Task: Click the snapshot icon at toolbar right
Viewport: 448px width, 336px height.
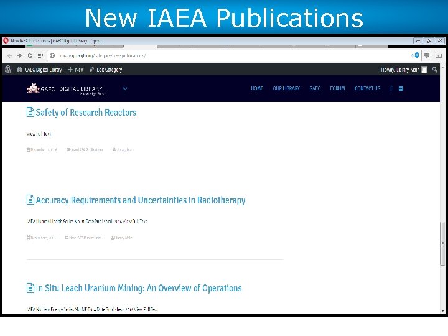Action: [x=439, y=55]
